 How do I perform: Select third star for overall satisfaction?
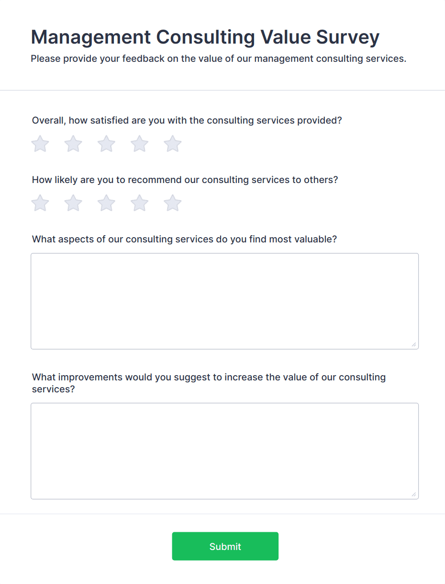click(106, 144)
